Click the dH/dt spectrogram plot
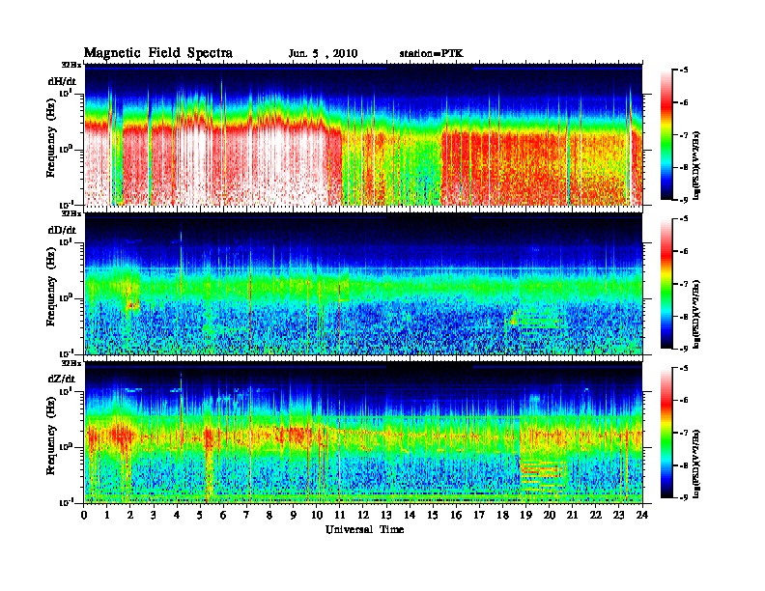 tap(363, 134)
